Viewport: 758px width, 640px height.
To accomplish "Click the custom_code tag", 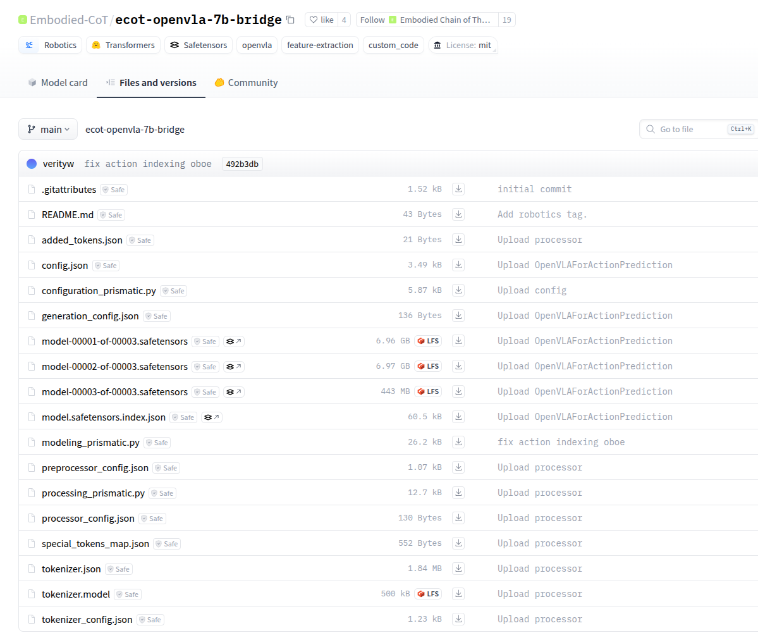I will pyautogui.click(x=393, y=45).
